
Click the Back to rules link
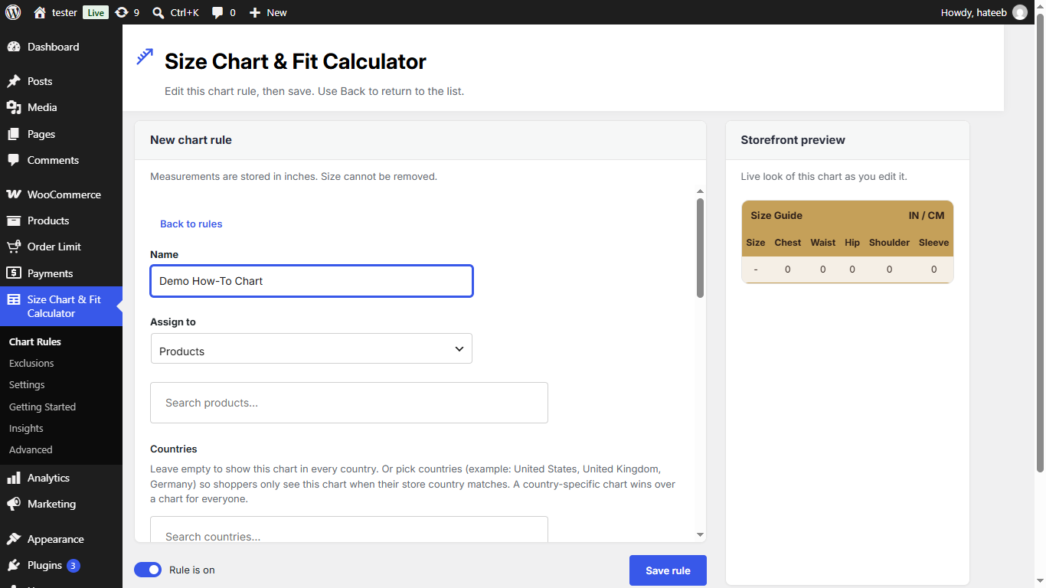click(x=191, y=224)
